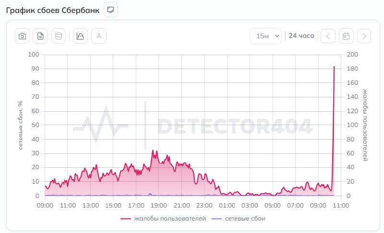Toggle 'сетевые сбои' legend series
Image resolution: width=384 pixels, height=233 pixels.
point(244,219)
